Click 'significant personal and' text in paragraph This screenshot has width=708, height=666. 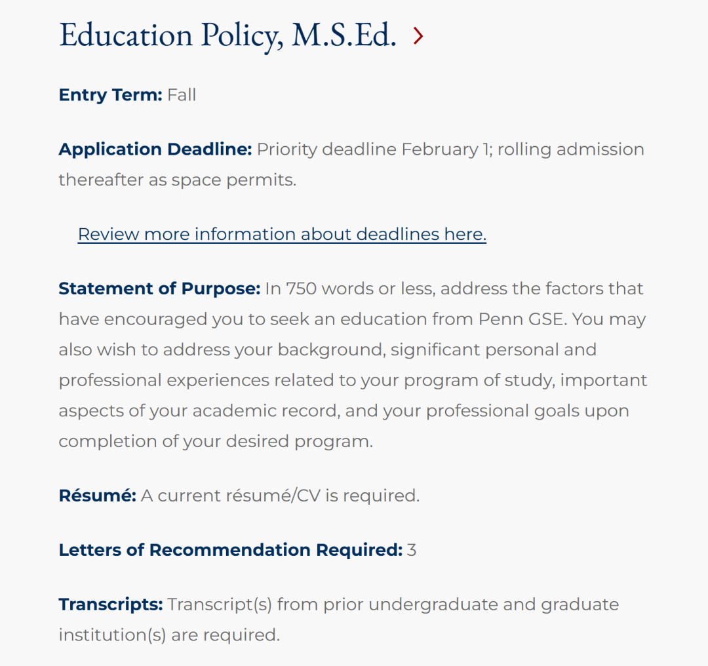click(493, 350)
